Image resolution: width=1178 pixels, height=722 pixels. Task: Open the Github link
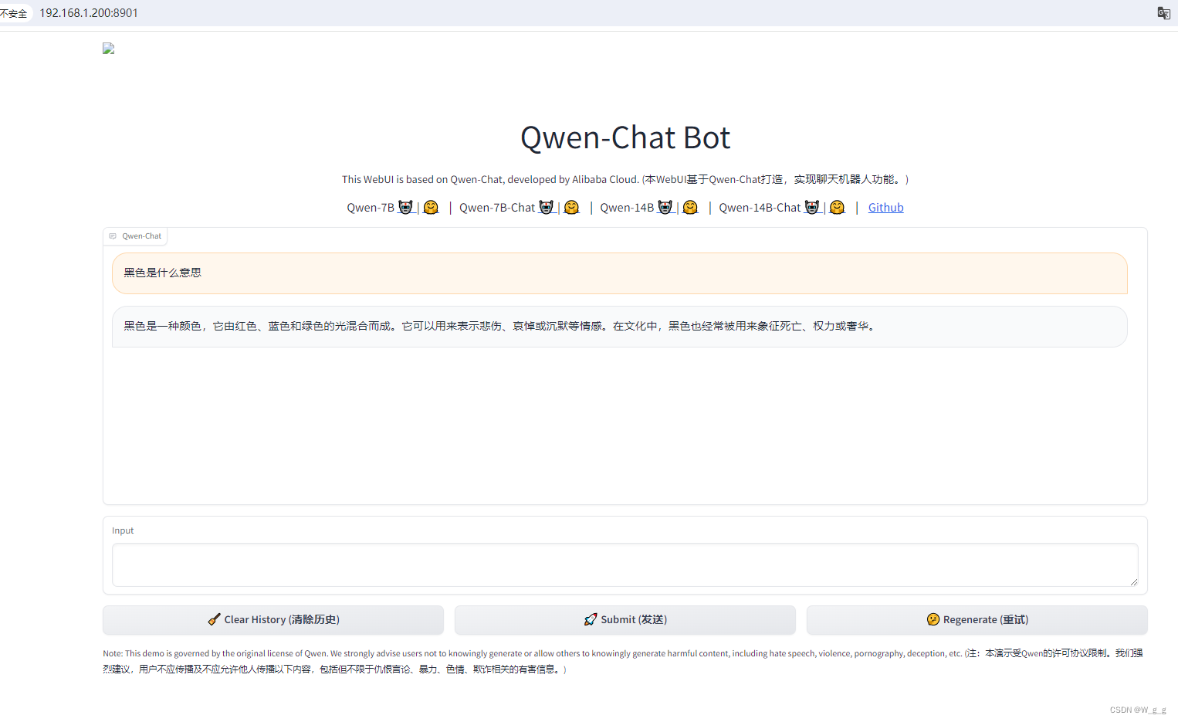885,207
